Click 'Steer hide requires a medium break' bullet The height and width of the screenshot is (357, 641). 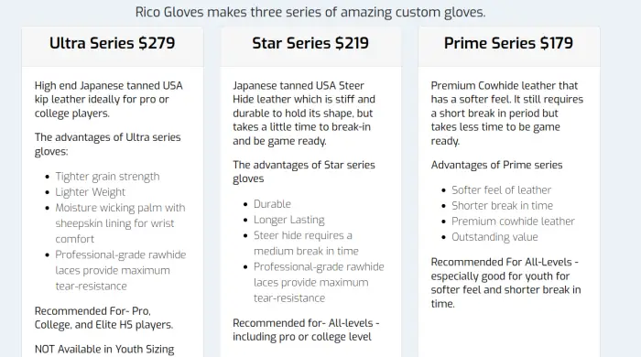tap(306, 243)
